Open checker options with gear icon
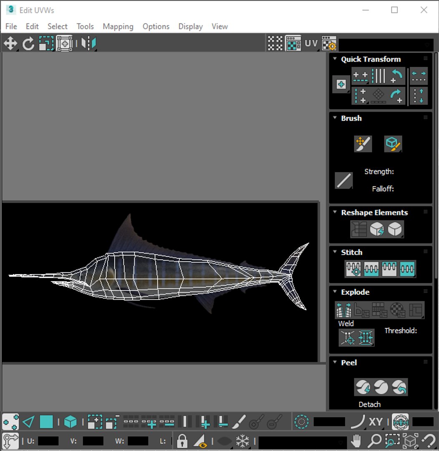 (x=329, y=43)
